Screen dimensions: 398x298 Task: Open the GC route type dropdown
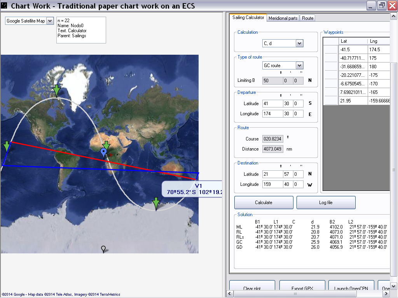[299, 66]
